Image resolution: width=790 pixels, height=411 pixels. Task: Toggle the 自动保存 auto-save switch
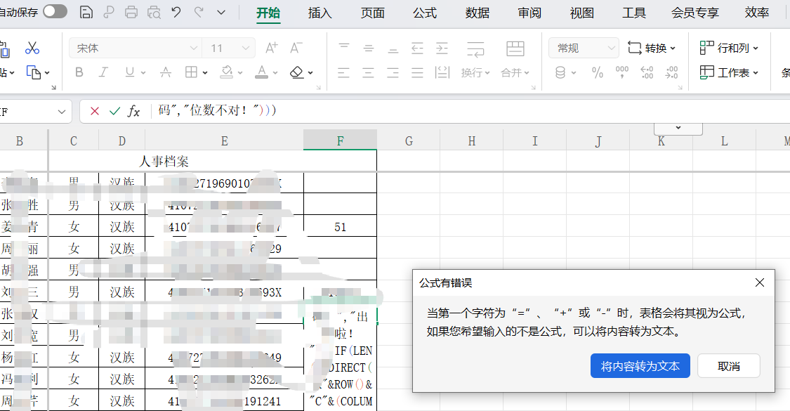[x=55, y=11]
